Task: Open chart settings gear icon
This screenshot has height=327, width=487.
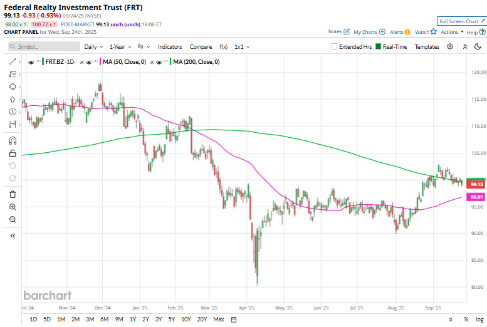Action: [x=450, y=46]
